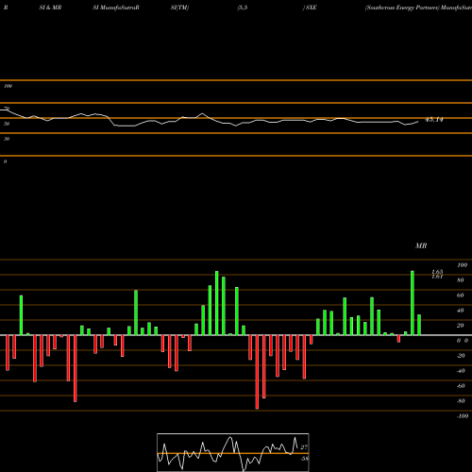The image size is (472, 472).
Task: Click the 30 level label on the RSI axis
Action: tap(7, 139)
